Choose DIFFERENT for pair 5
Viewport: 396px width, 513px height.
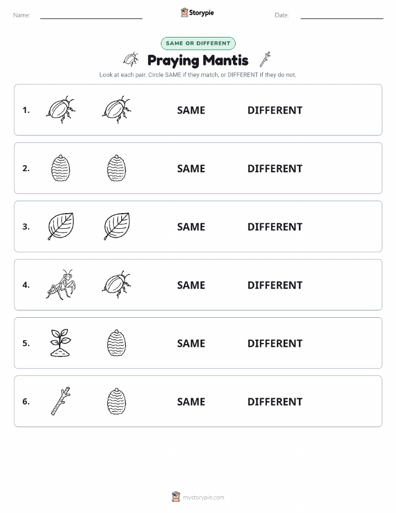(x=275, y=343)
